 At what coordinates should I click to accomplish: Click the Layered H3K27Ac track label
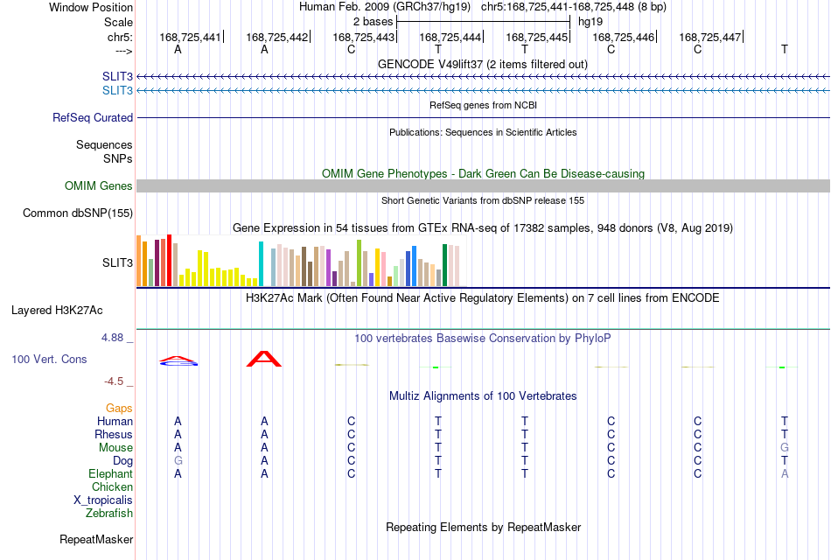pos(57,311)
